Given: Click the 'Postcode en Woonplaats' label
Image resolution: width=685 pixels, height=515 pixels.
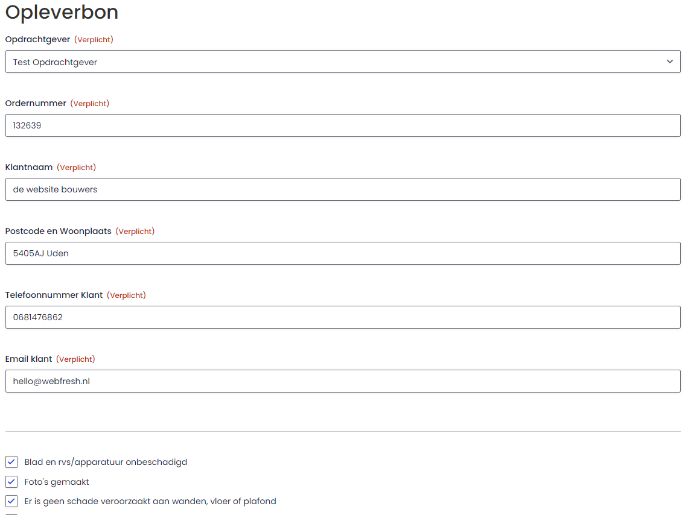Looking at the screenshot, I should 58,231.
